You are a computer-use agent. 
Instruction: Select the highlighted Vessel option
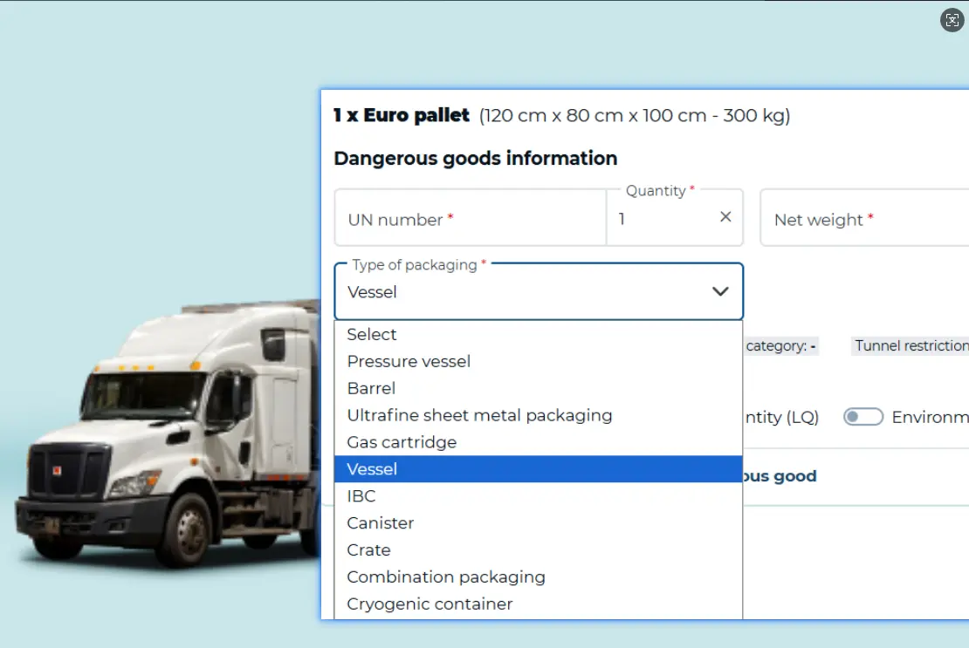(539, 469)
